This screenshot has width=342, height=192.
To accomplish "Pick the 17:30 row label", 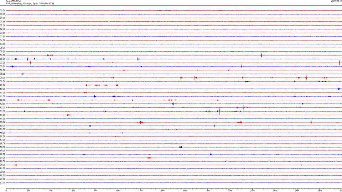I will (x=2, y=140).
